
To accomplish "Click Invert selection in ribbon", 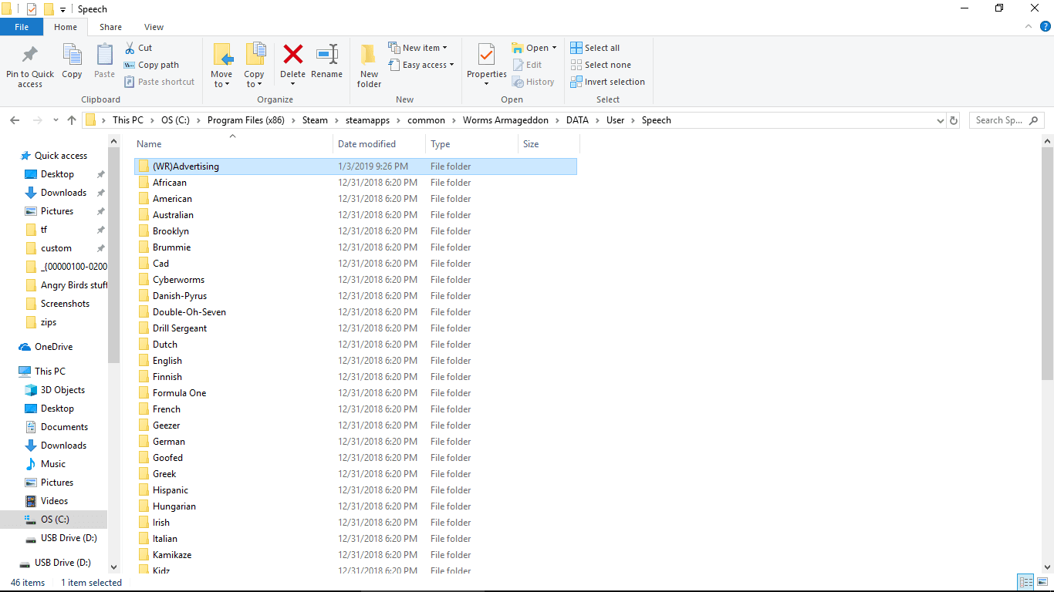I will pos(607,82).
